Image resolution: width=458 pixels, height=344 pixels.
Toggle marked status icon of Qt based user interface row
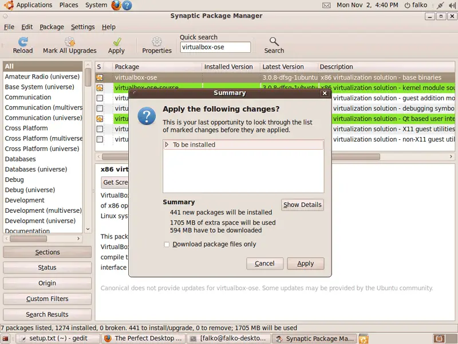[x=100, y=119]
